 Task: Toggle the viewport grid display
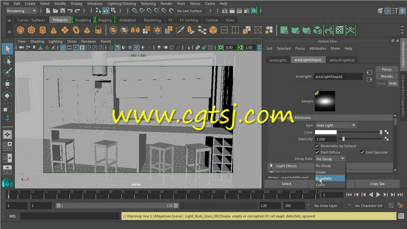(x=63, y=47)
